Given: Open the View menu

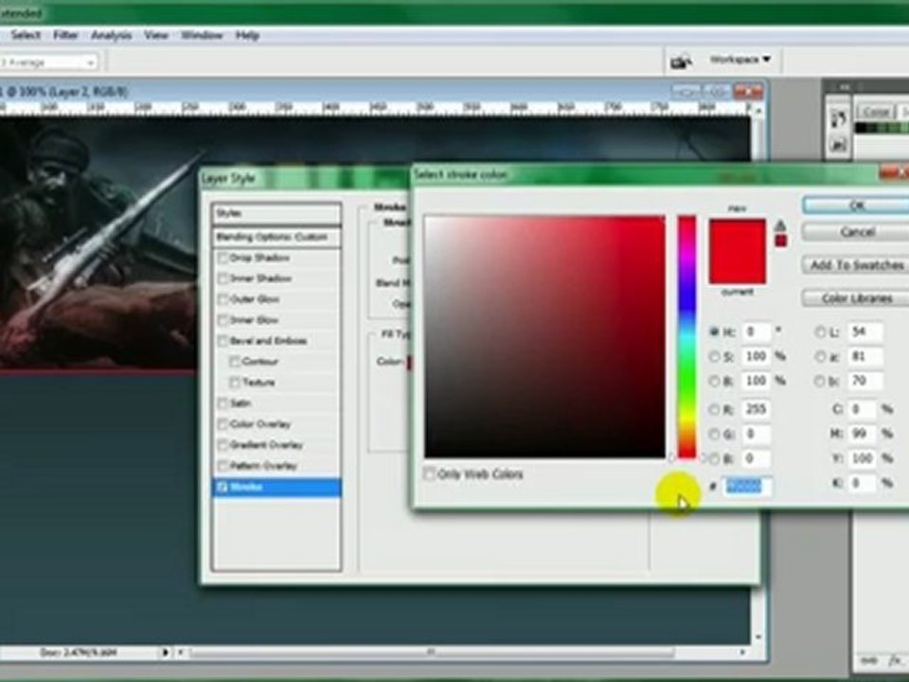Looking at the screenshot, I should [156, 35].
